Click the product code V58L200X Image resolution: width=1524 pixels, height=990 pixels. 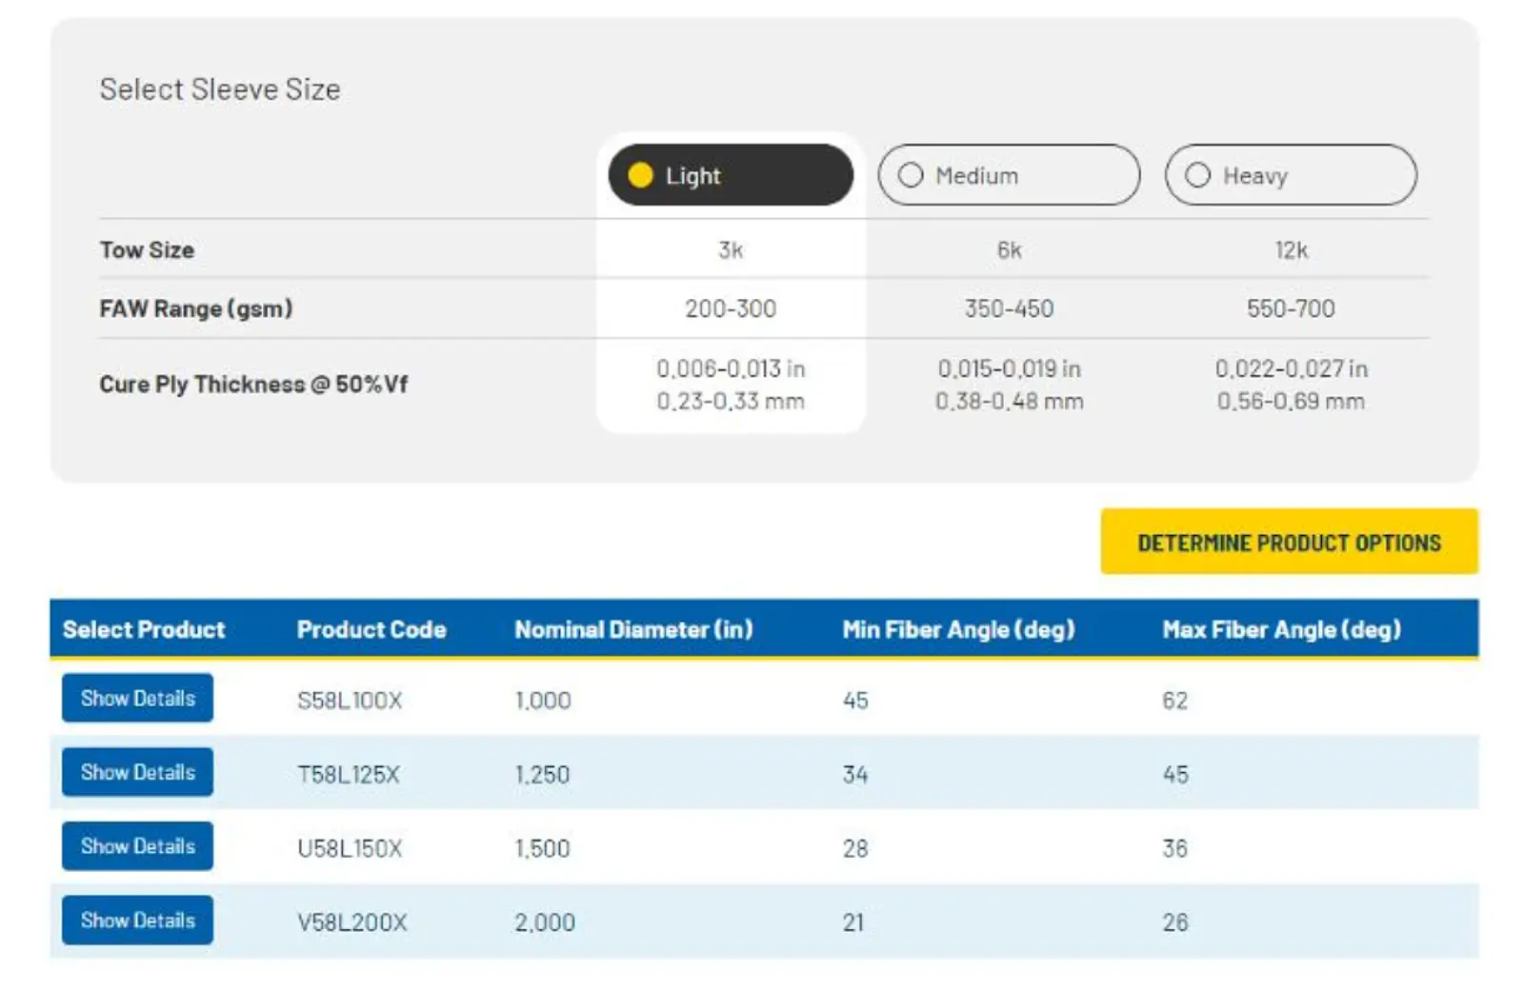(351, 922)
